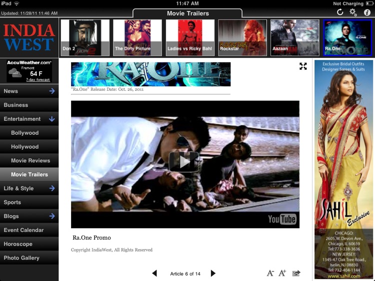
Task: Visit www.sahil.com link in ad
Action: (x=343, y=276)
